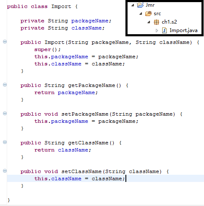Viewport: 204px width, 206px height.
Task: Fold the Import constructor code block
Action: [5, 42]
